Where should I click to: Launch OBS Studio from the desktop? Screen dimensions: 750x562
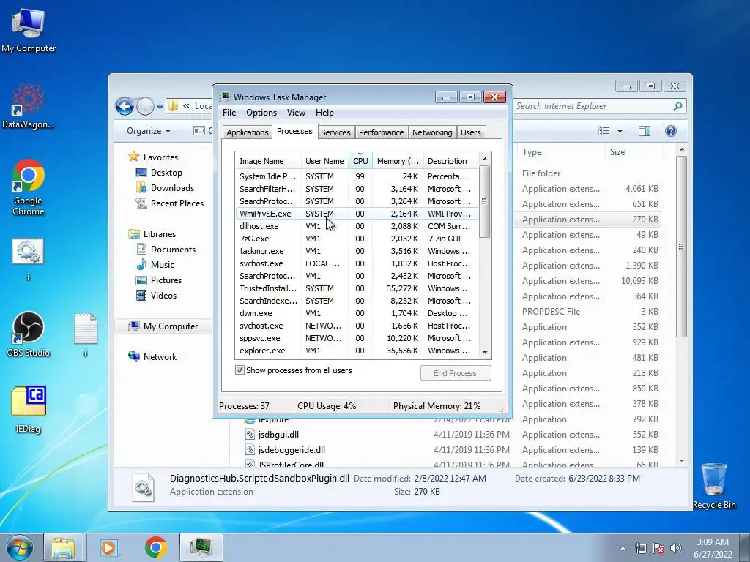pyautogui.click(x=29, y=334)
